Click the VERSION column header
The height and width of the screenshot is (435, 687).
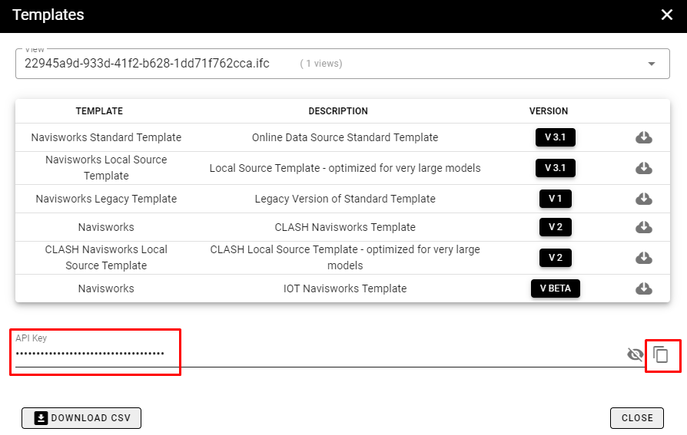[x=549, y=111]
